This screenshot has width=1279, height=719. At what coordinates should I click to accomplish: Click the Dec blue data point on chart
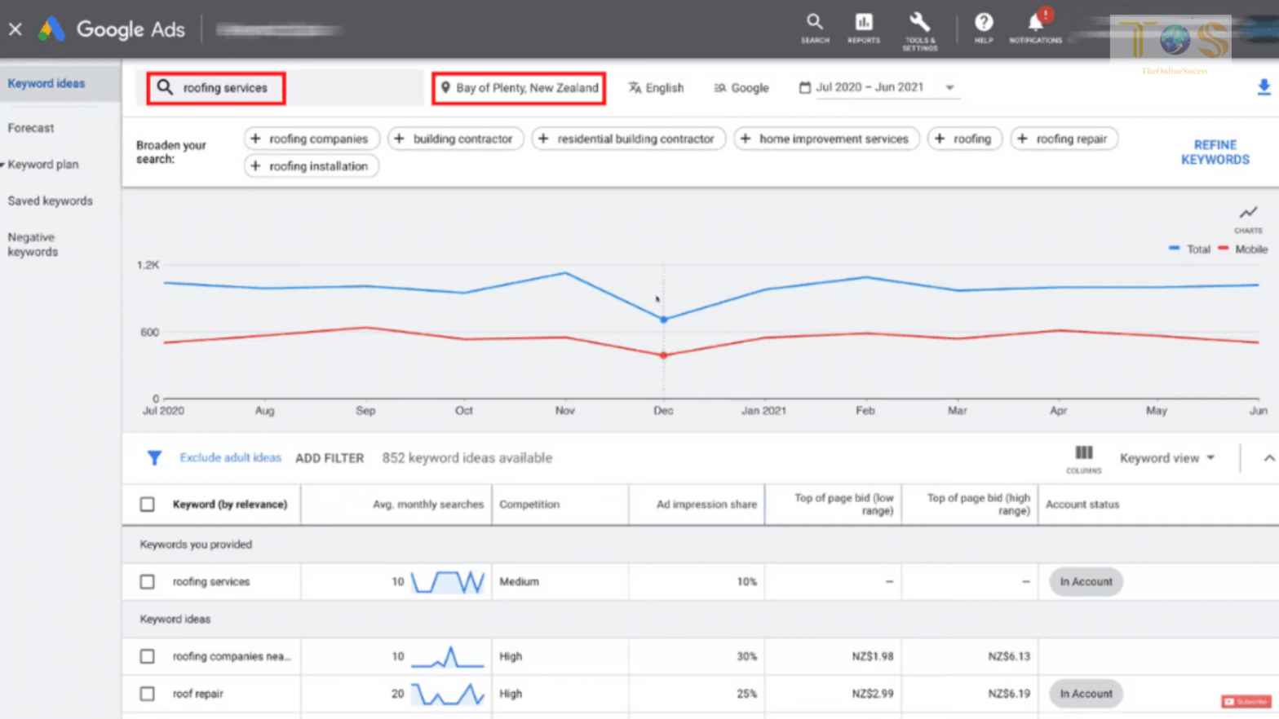[x=663, y=320]
